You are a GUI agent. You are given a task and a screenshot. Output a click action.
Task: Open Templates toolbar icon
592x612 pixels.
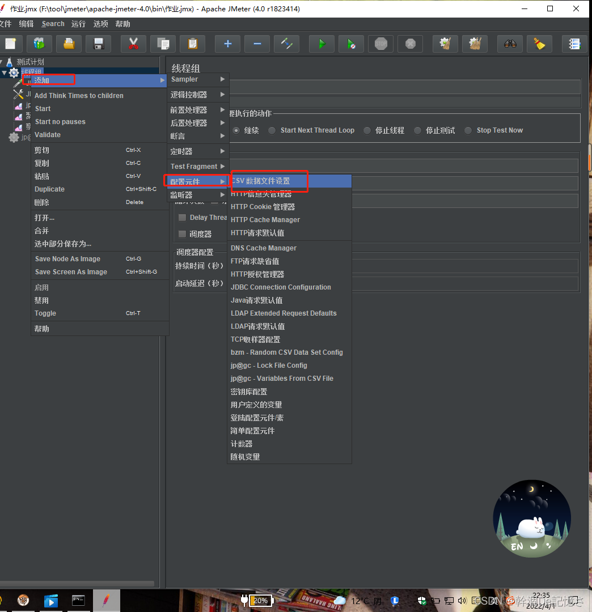39,44
